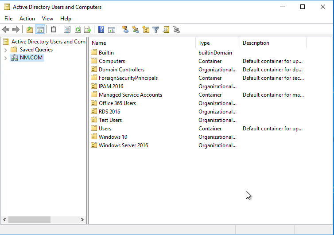The image size is (334, 235).
Task: Select Active Directory Users and Computers root node
Action: [48, 42]
